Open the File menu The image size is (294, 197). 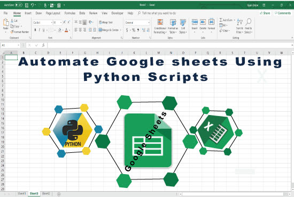pos(6,13)
